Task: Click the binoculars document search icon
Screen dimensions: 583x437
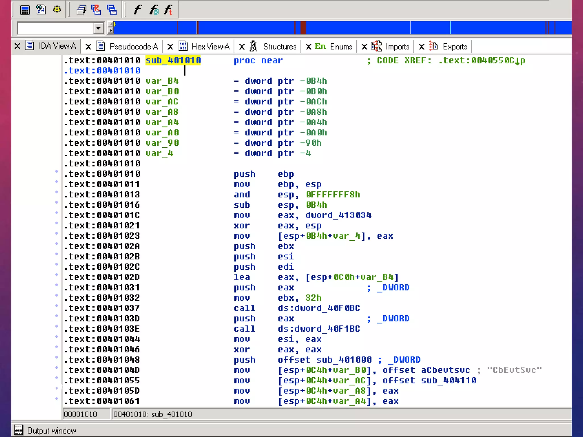Action: pos(41,10)
